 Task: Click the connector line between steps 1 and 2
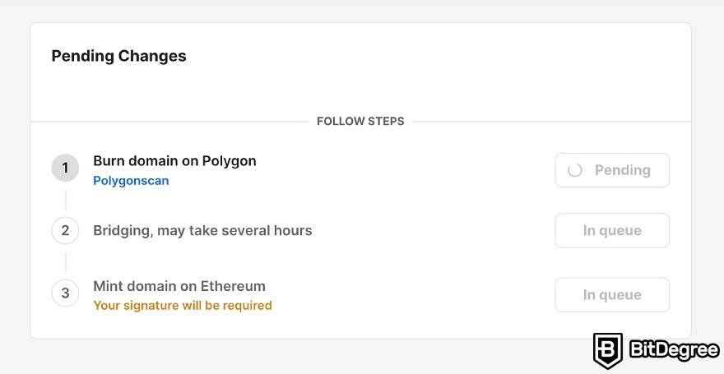coord(65,199)
